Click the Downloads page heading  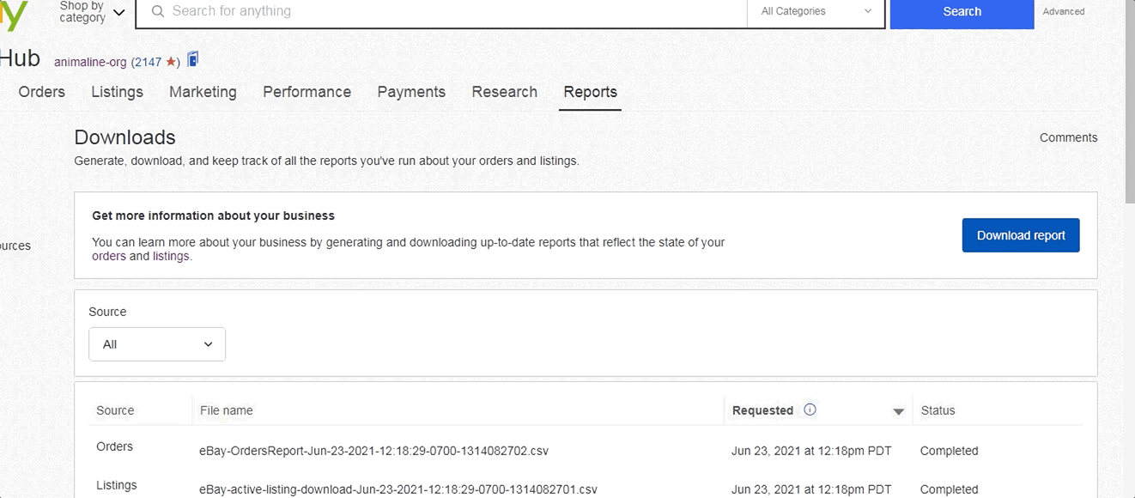pyautogui.click(x=124, y=137)
